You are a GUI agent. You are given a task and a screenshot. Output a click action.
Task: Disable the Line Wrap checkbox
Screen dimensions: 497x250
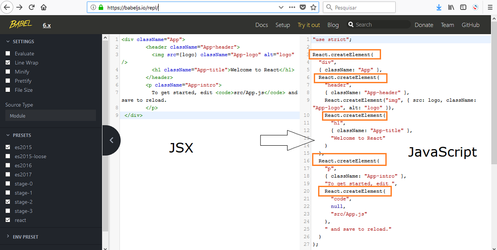8,63
